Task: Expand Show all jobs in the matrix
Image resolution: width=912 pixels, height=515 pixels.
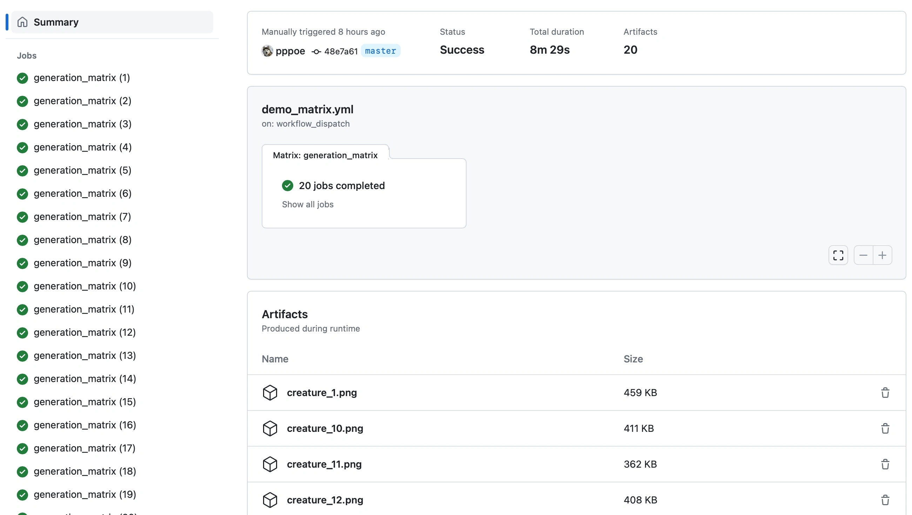Action: [x=307, y=205]
